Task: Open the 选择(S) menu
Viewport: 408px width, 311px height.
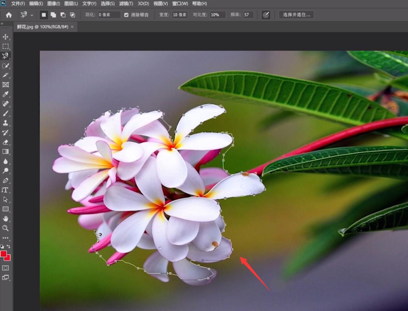Action: [108, 4]
